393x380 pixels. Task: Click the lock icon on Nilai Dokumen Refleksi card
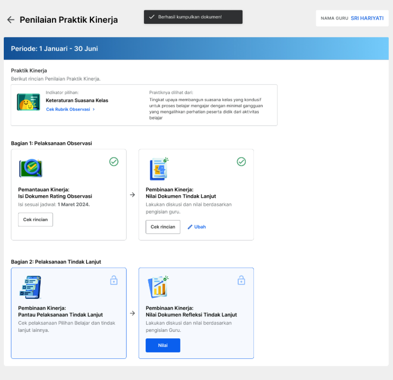[x=241, y=280]
